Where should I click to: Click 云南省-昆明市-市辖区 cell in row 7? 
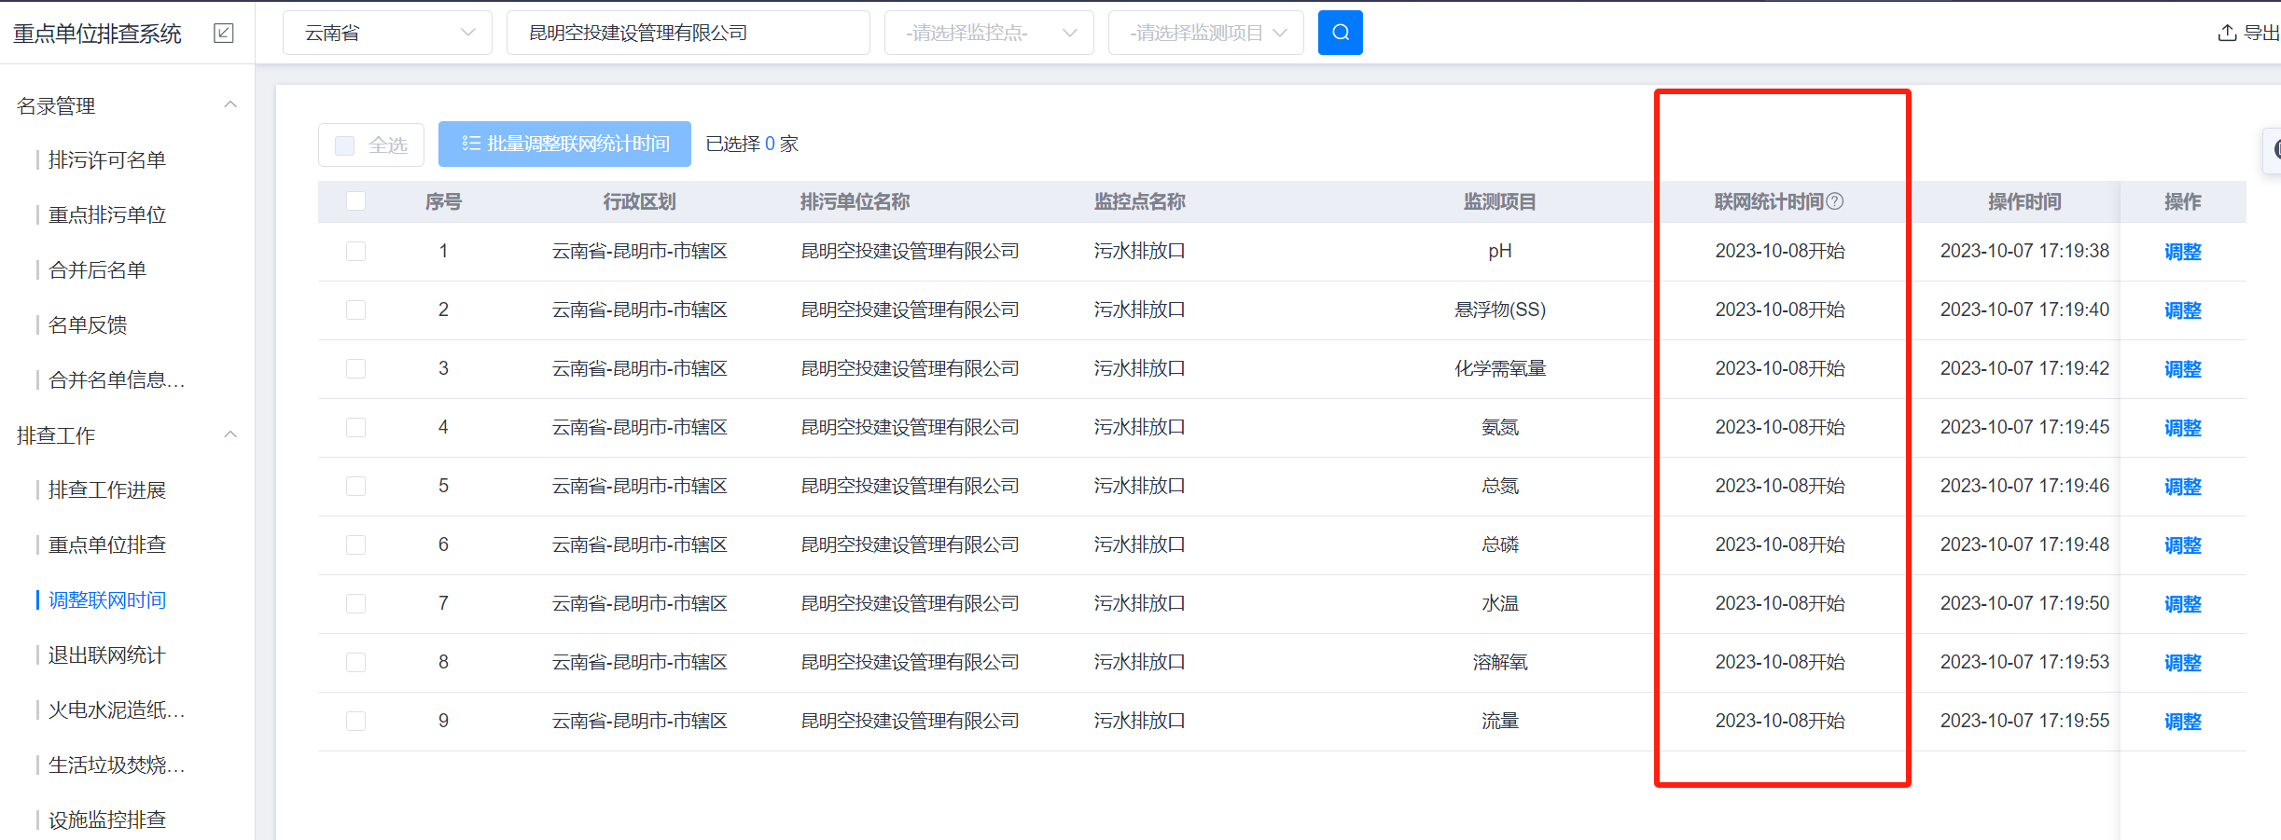(639, 603)
